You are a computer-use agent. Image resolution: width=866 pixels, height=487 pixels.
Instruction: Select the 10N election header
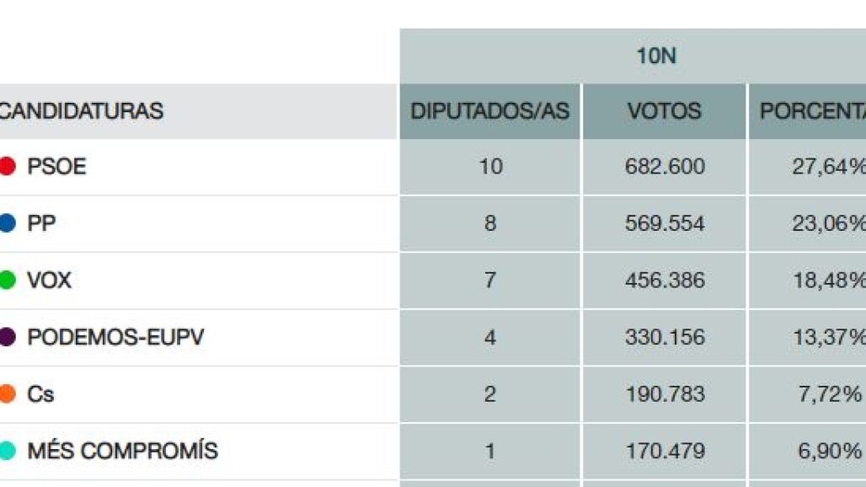point(656,56)
